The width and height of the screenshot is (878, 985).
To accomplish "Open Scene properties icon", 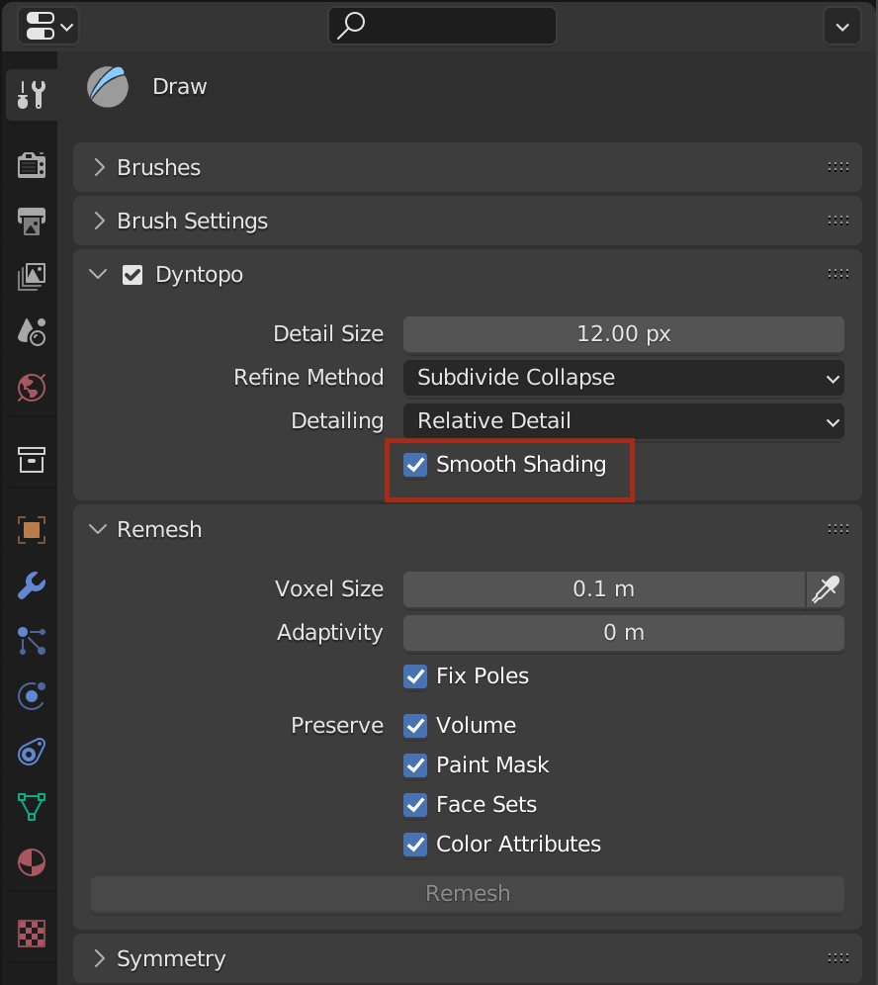I will tap(32, 331).
